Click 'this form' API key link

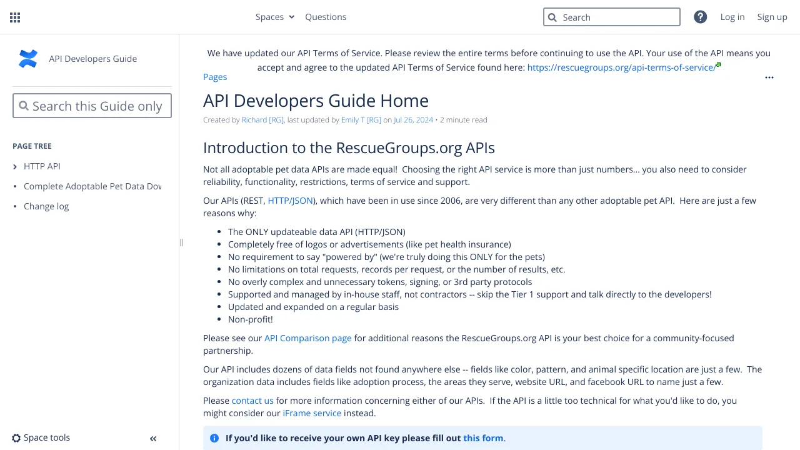click(483, 438)
